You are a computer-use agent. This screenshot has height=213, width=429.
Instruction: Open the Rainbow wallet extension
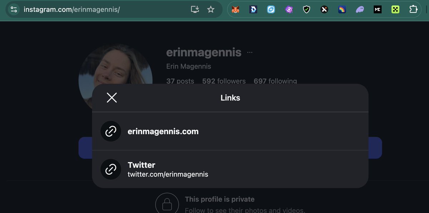coord(342,10)
